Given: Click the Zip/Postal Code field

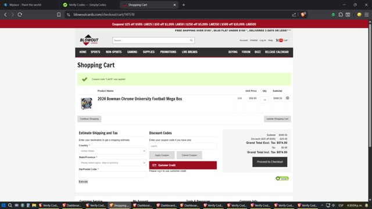Looking at the screenshot, I should [112, 175].
